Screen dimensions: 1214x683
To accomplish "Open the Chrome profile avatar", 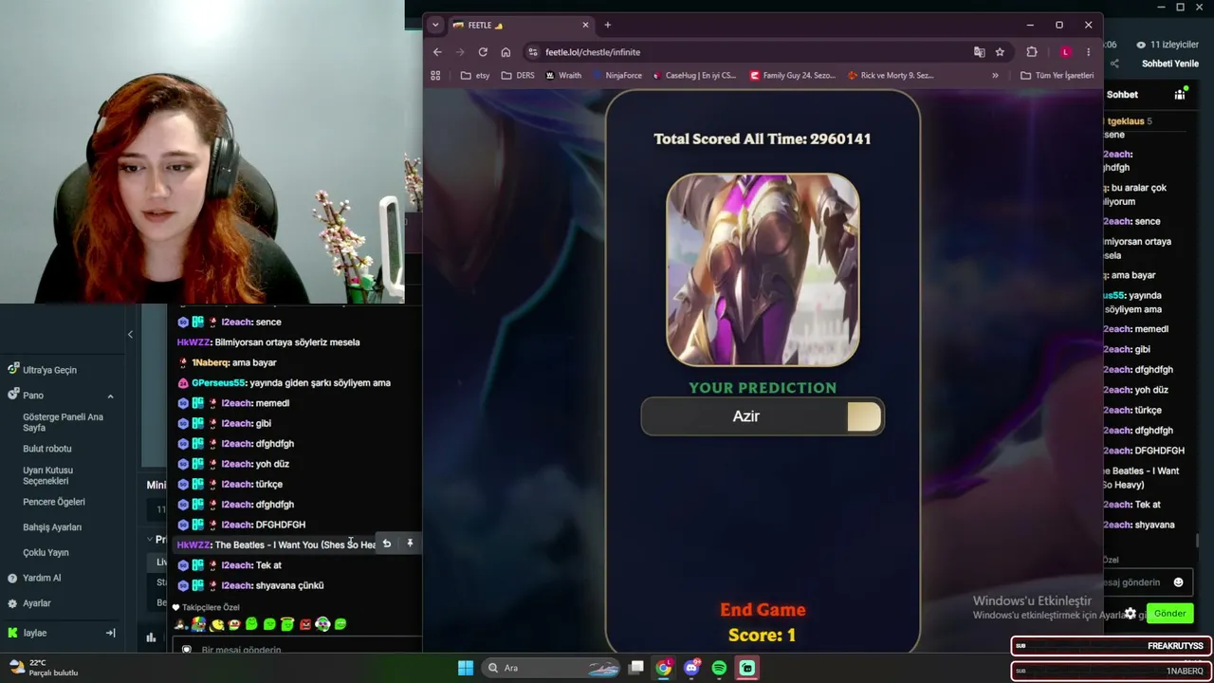I will pyautogui.click(x=1066, y=52).
